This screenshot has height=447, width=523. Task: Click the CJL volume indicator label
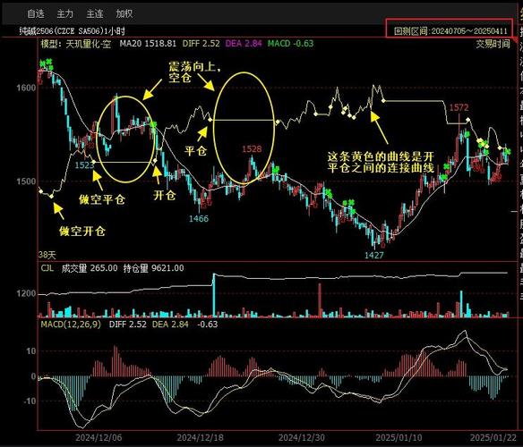pos(47,268)
